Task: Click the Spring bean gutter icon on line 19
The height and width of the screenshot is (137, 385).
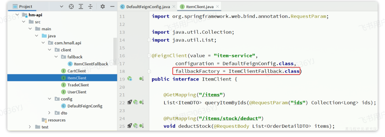Action: click(x=130, y=79)
